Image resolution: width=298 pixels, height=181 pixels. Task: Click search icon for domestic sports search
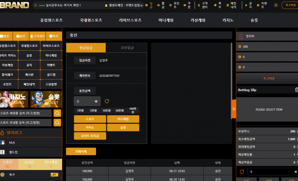click(57, 123)
